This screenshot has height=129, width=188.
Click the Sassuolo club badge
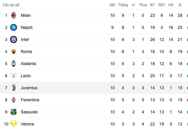coord(14,112)
